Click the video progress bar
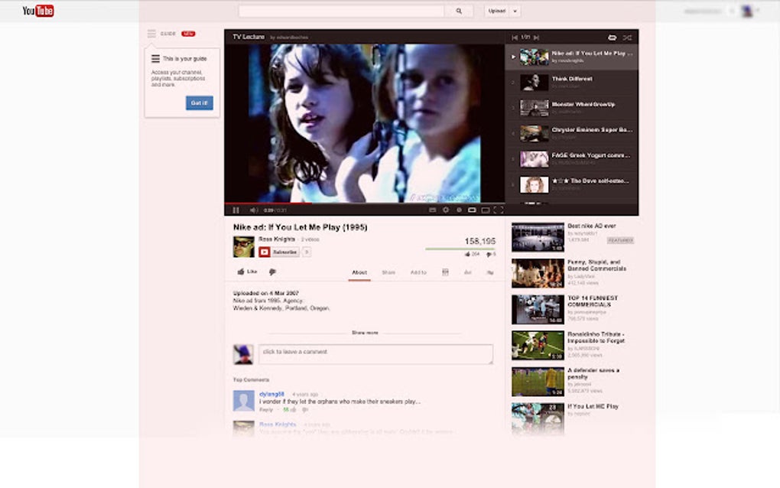The height and width of the screenshot is (488, 780). point(364,203)
